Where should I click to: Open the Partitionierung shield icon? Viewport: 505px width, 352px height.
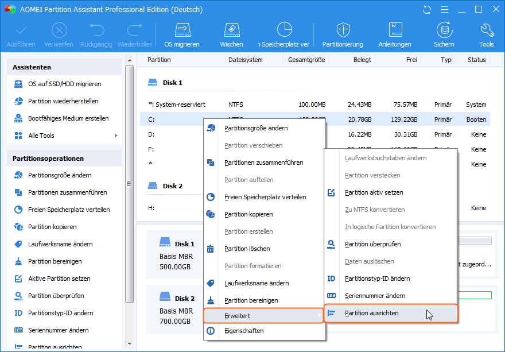343,30
